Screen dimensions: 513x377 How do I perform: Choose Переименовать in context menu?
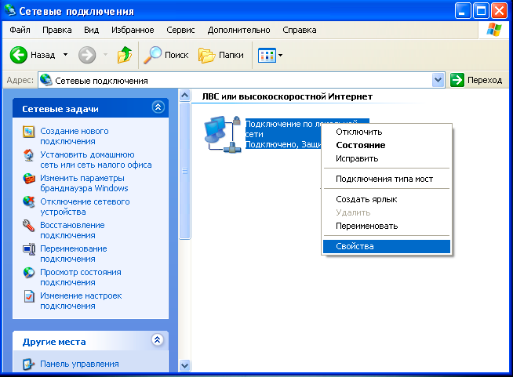point(387,226)
